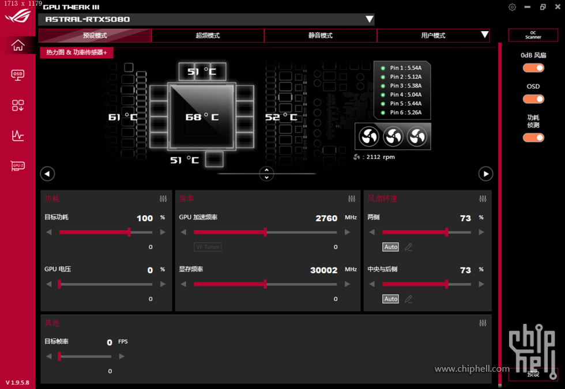The image size is (565, 389).
Task: Click the GPU 加速频率 slider
Action: click(x=265, y=232)
